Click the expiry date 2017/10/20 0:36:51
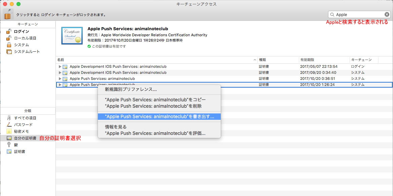This screenshot has height=196, width=393. click(318, 79)
